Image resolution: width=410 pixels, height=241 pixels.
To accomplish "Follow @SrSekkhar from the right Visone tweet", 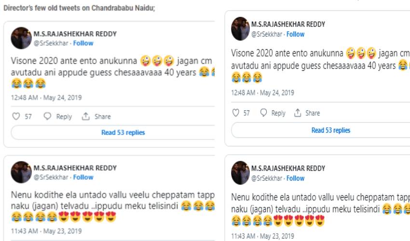I will click(295, 34).
